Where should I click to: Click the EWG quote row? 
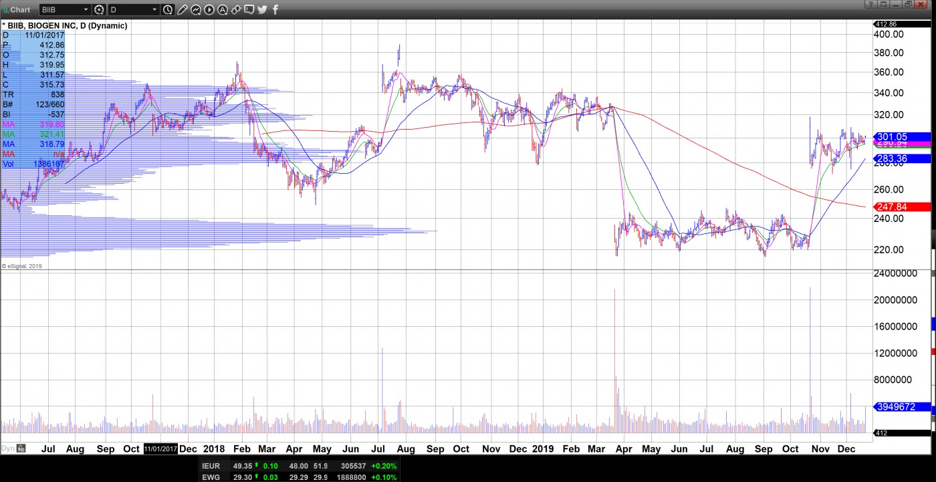(x=300, y=476)
